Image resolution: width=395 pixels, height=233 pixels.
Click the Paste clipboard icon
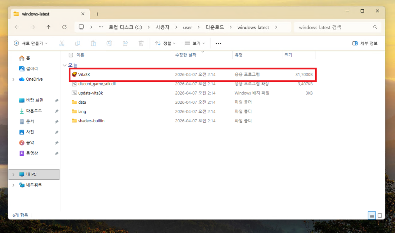click(93, 43)
